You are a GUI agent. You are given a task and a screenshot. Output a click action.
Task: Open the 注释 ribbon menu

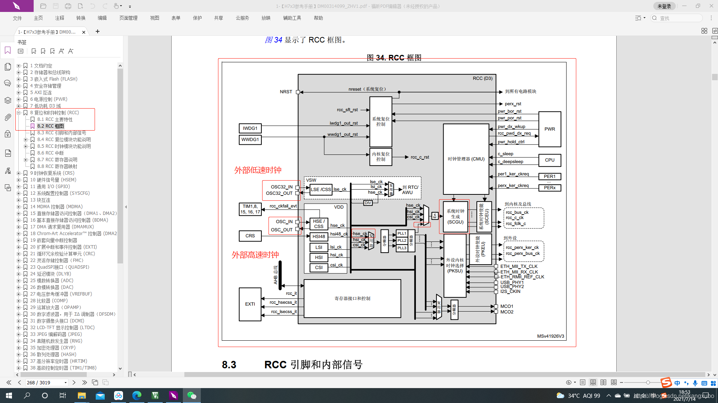click(x=59, y=18)
